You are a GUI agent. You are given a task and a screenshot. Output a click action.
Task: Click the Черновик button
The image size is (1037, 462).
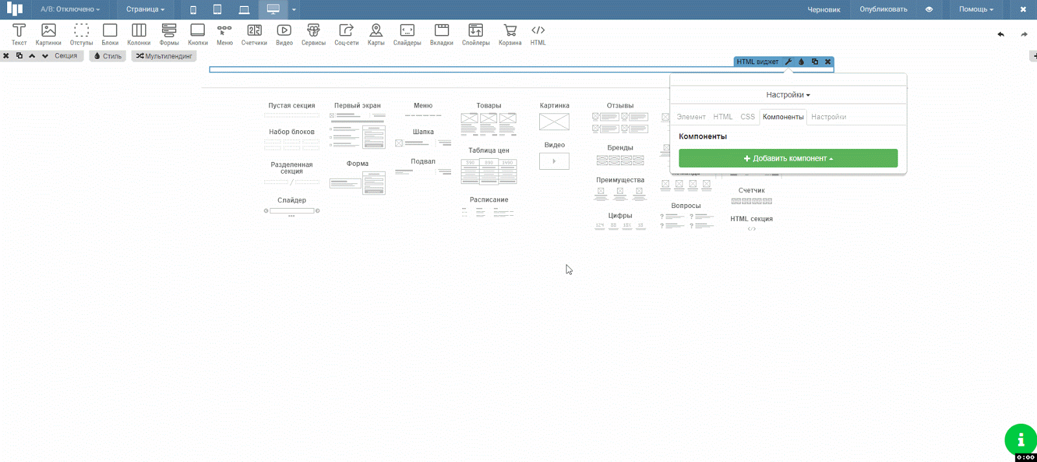824,10
